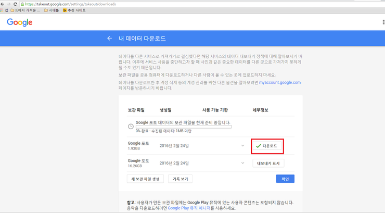Open the '시애틀' bookmarks folder
Viewport: 385px width, 213px height.
click(52, 10)
